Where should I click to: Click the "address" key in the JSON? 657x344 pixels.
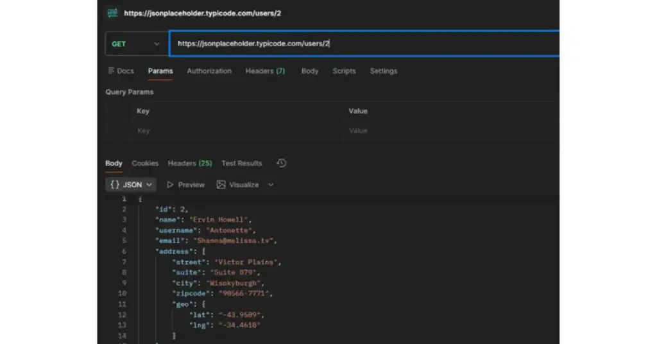tap(174, 252)
